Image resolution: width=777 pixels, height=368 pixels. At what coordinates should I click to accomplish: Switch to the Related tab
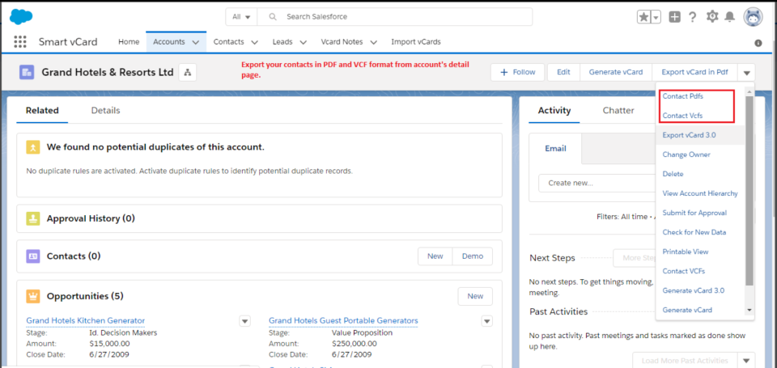point(42,111)
